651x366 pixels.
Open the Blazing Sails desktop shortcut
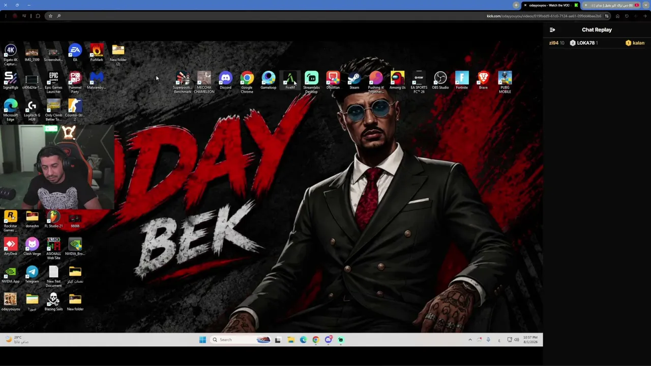tap(53, 301)
